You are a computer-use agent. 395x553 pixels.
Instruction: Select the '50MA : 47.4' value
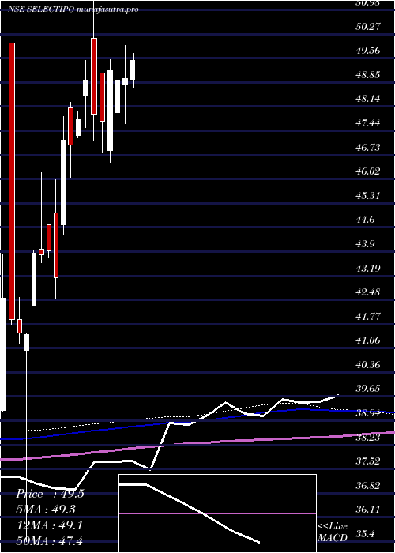tap(50, 541)
